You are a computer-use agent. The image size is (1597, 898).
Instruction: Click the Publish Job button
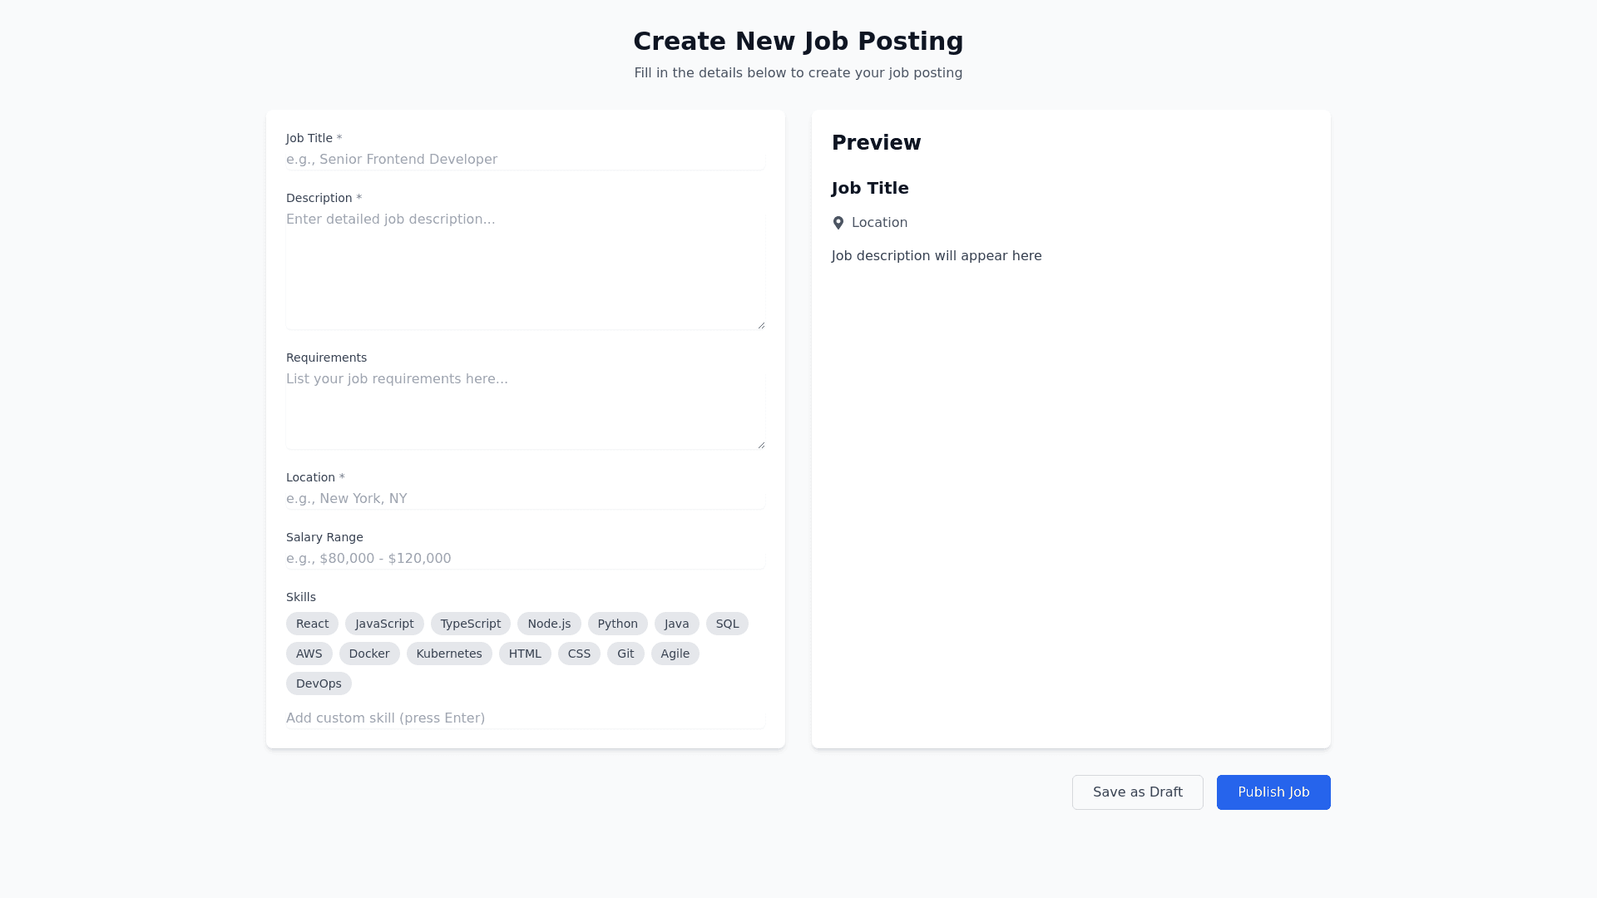pyautogui.click(x=1273, y=792)
